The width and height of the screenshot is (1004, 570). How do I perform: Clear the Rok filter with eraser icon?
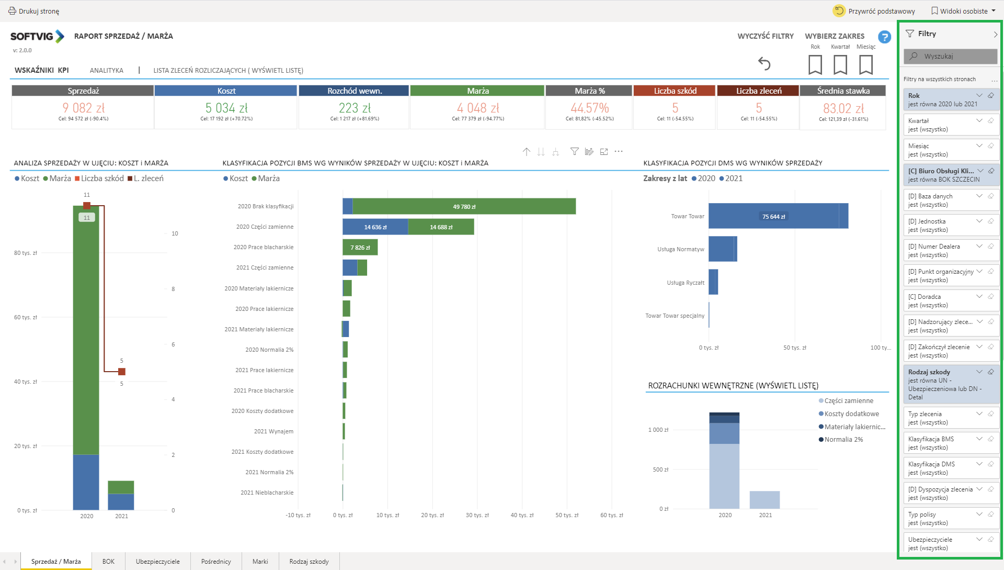(x=991, y=95)
